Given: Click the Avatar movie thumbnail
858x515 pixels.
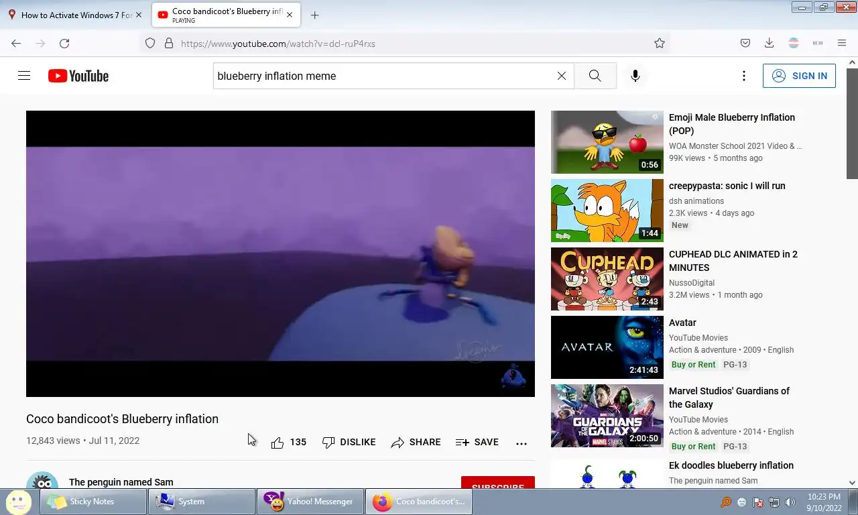Looking at the screenshot, I should (607, 347).
